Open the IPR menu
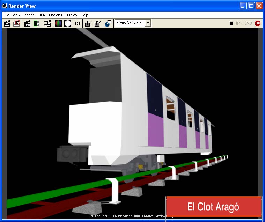Image resolution: width=265 pixels, height=222 pixels. point(42,15)
